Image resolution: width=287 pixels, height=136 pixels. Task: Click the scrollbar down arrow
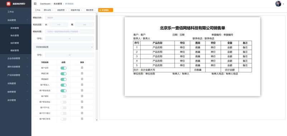point(97,120)
